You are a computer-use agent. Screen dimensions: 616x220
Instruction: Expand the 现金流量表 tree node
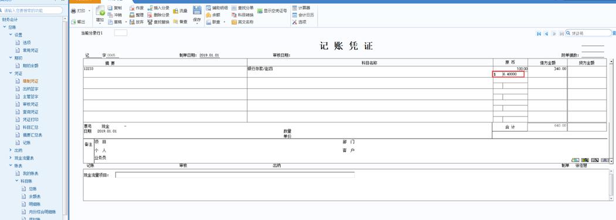11,158
